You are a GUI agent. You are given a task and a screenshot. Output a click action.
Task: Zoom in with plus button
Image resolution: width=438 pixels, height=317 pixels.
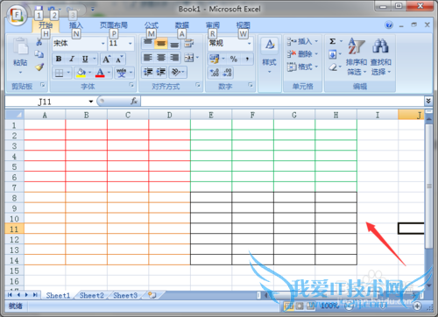pos(418,306)
